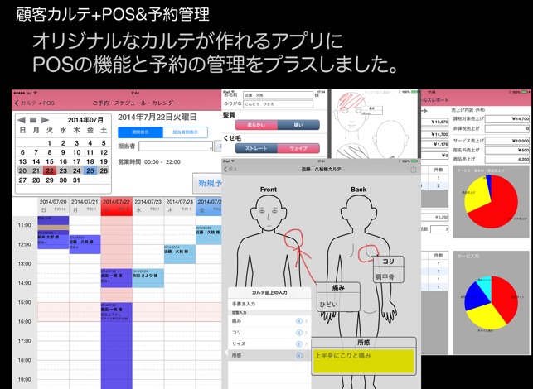Select date 25 in mini calendar
This screenshot has width=533, height=389.
click(90, 171)
